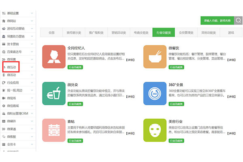Image resolution: width=243 pixels, height=162 pixels.
Task: Click the 微现场 camera icon
Action: click(4, 98)
